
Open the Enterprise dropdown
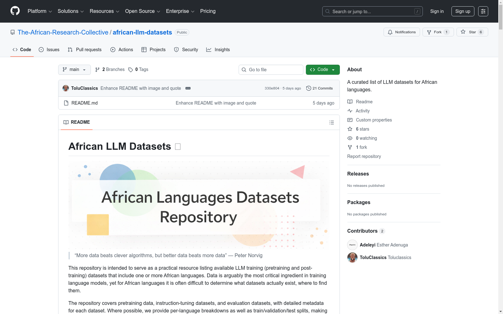pyautogui.click(x=180, y=11)
